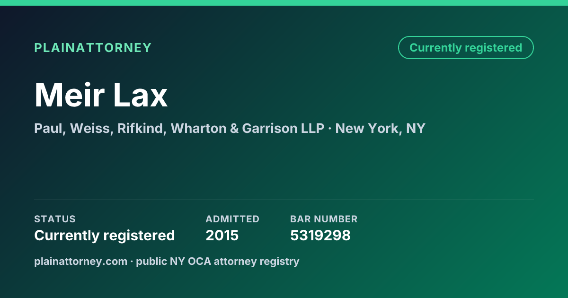Screen dimensions: 568x298
Task: Open the plainattorney.com footer link
Action: tap(80, 261)
